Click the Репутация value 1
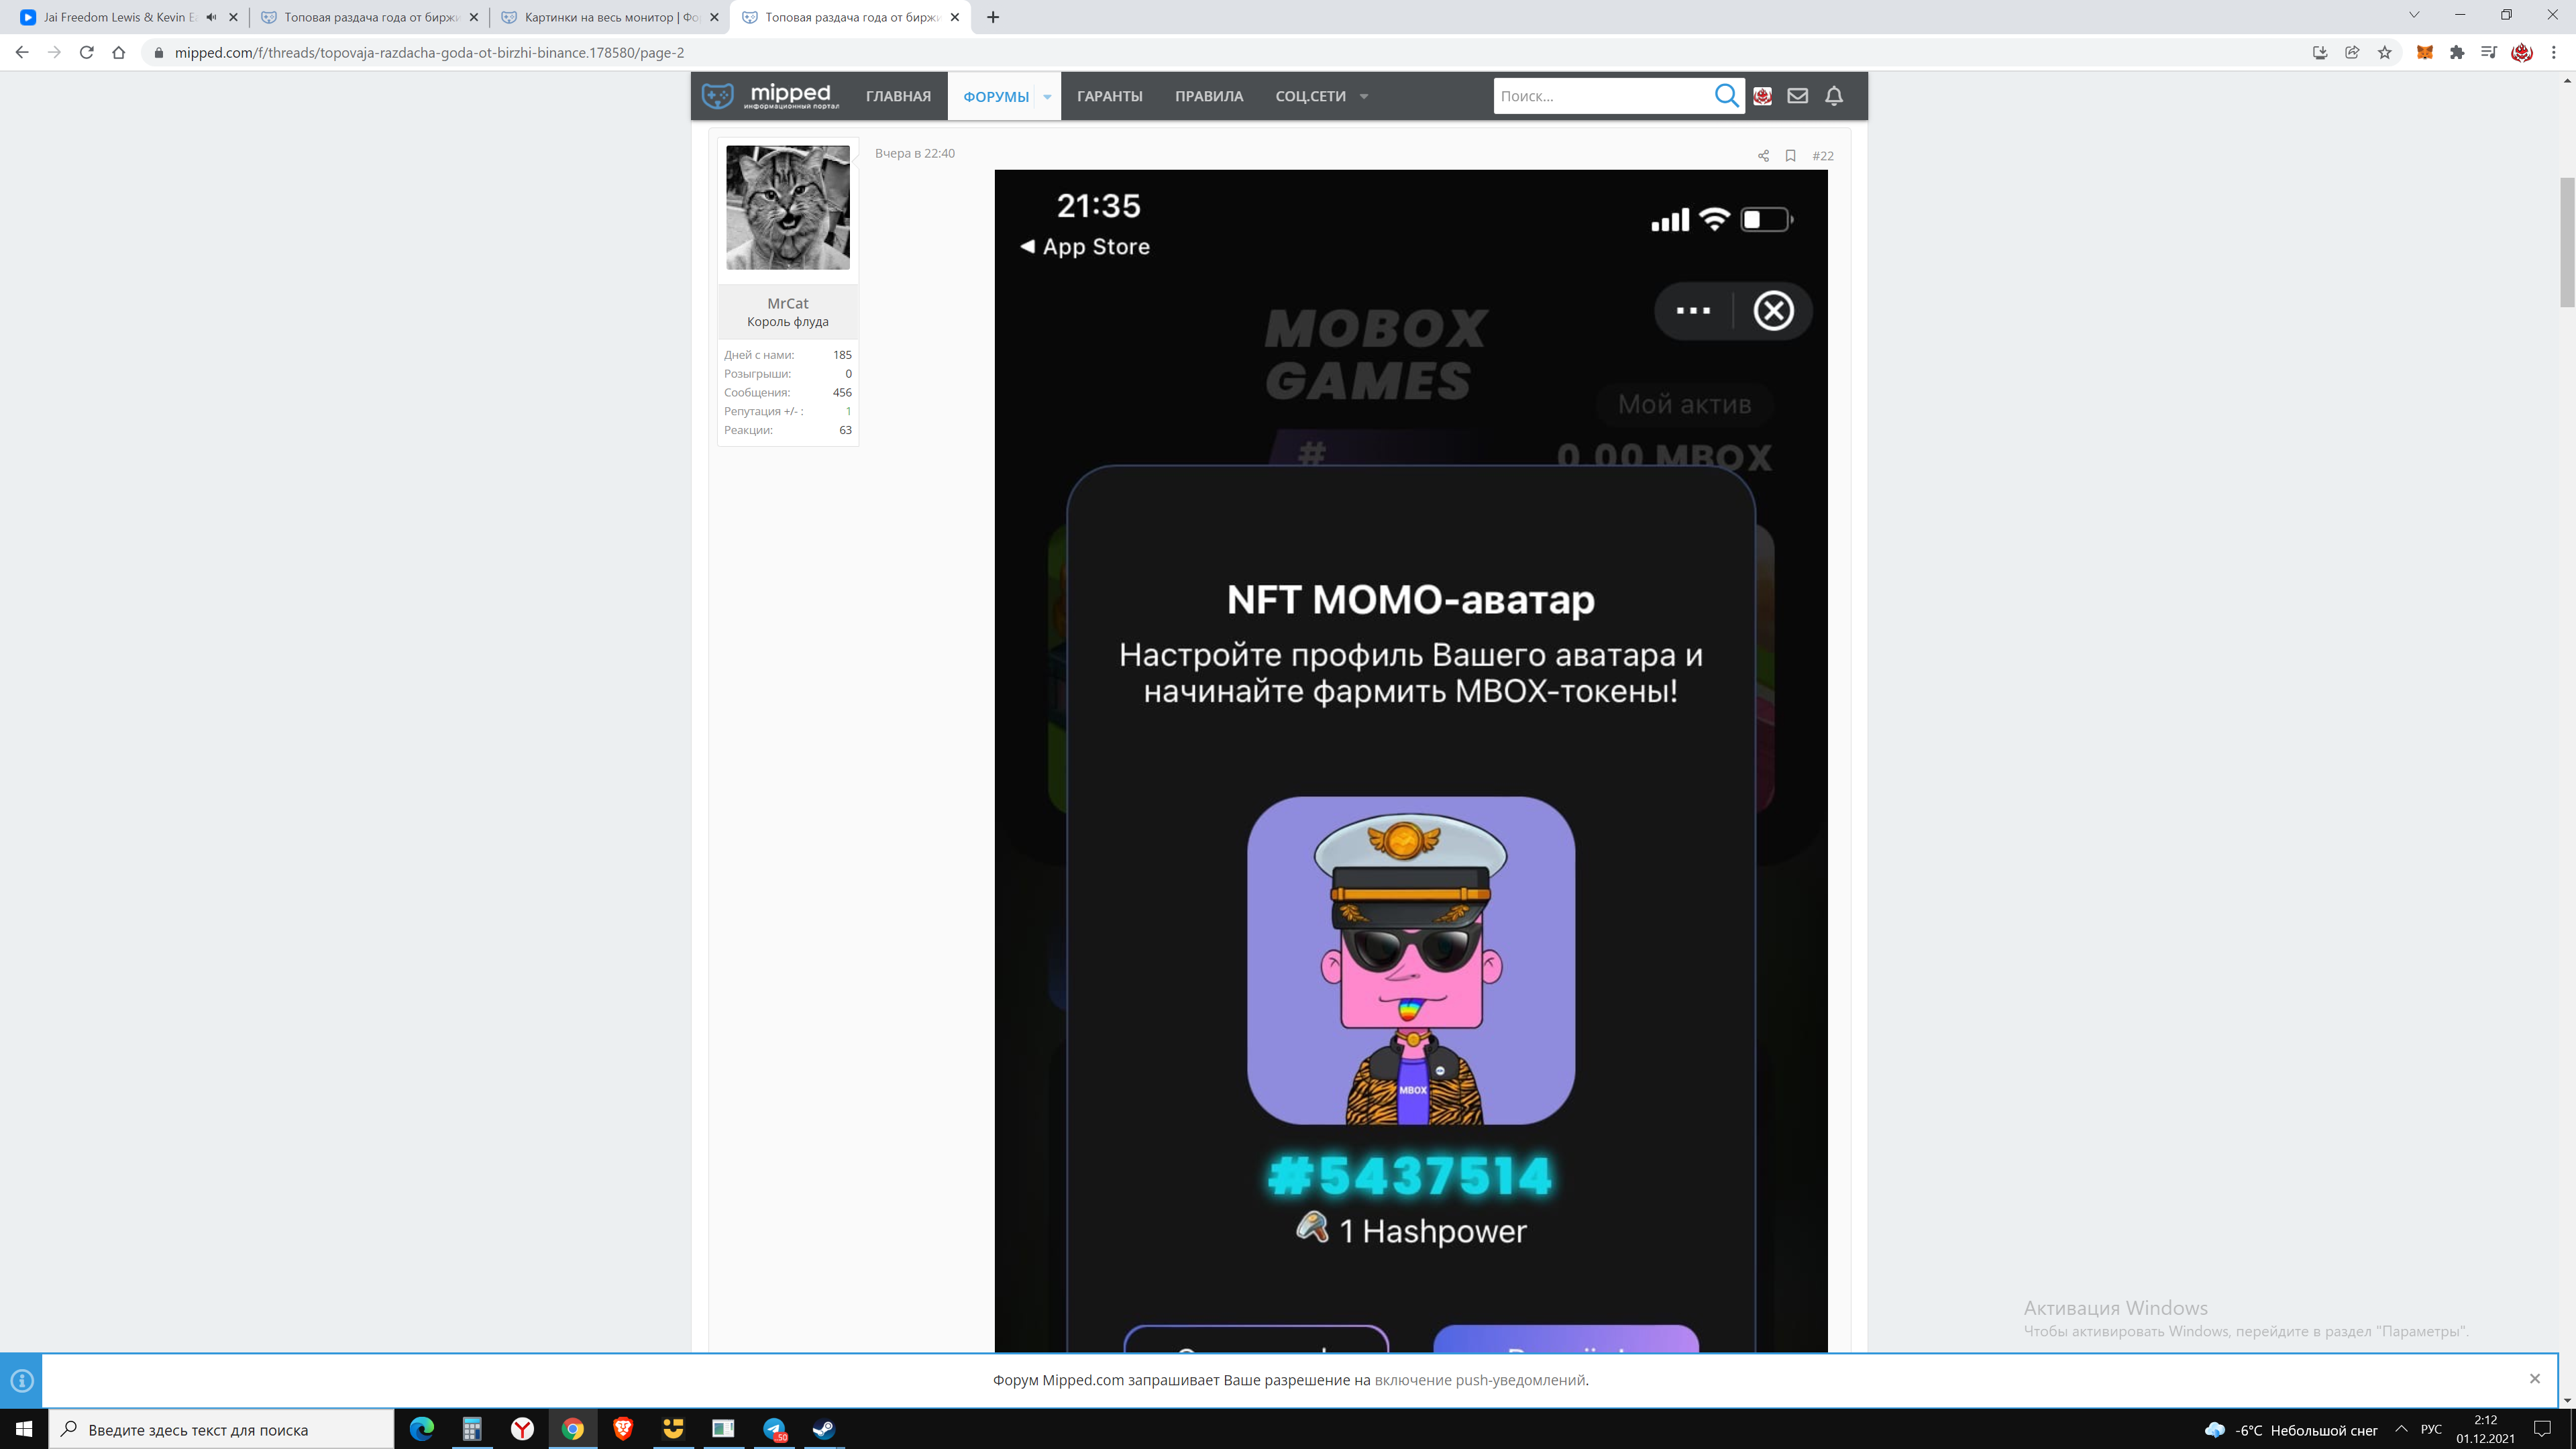2576x1449 pixels. click(x=848, y=411)
